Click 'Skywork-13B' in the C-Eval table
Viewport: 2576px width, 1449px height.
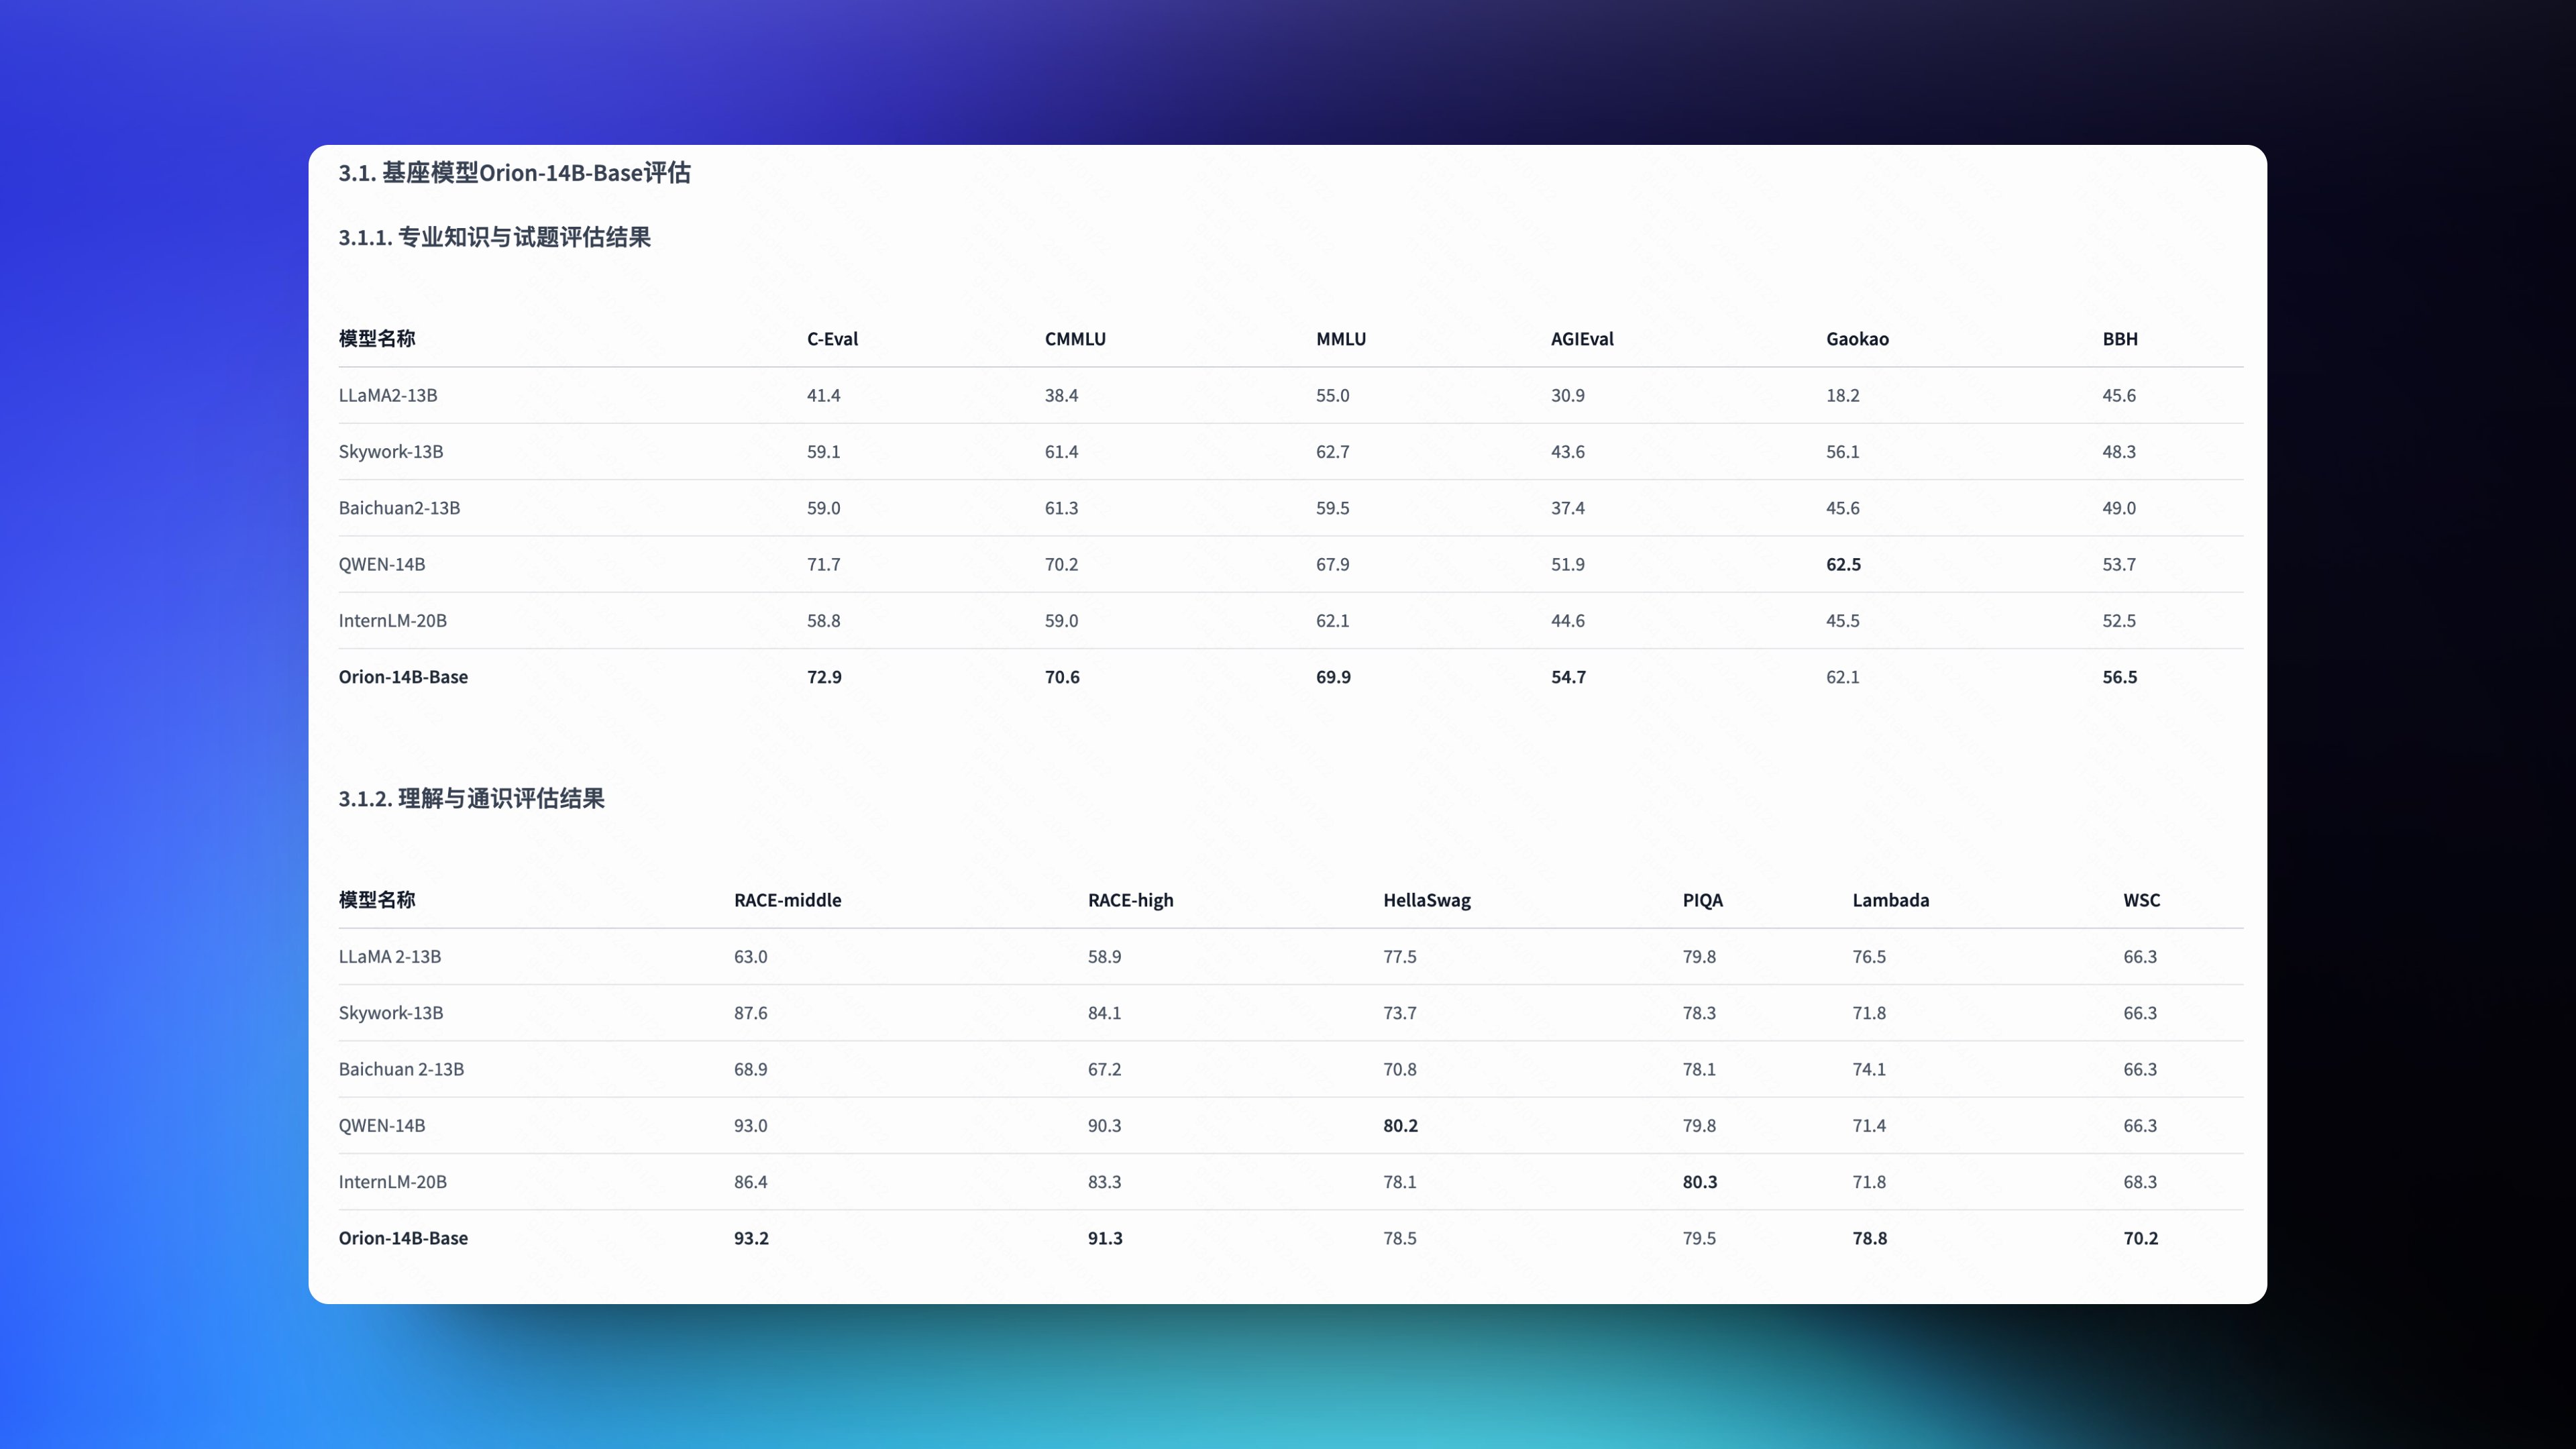pyautogui.click(x=390, y=452)
